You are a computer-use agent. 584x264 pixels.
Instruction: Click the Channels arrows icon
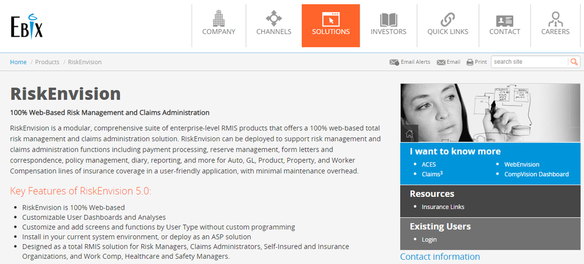point(274,18)
